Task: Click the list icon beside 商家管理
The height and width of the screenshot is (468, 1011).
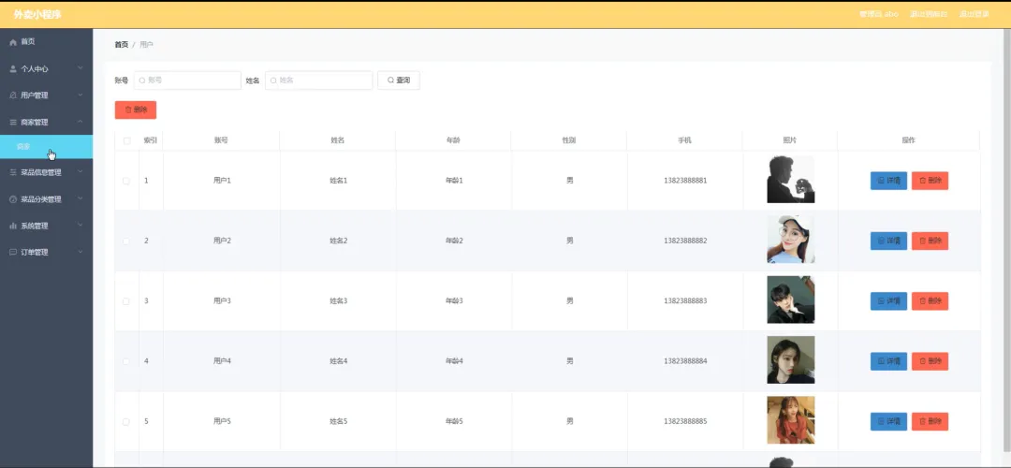Action: point(13,122)
